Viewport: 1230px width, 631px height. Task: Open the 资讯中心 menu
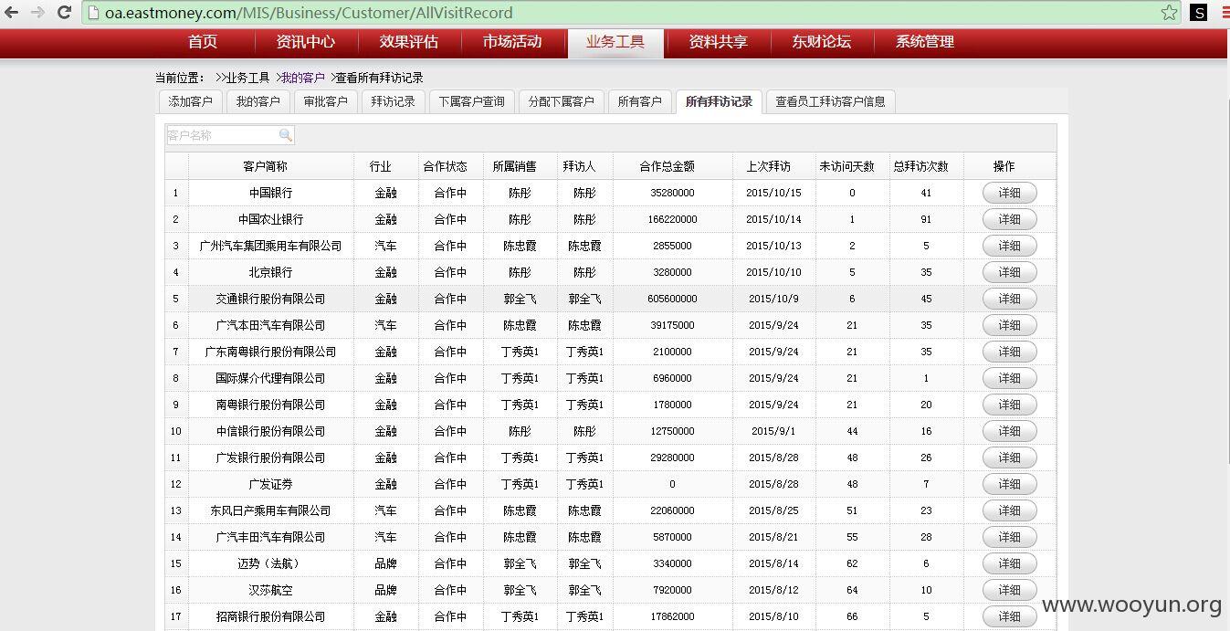[x=306, y=42]
